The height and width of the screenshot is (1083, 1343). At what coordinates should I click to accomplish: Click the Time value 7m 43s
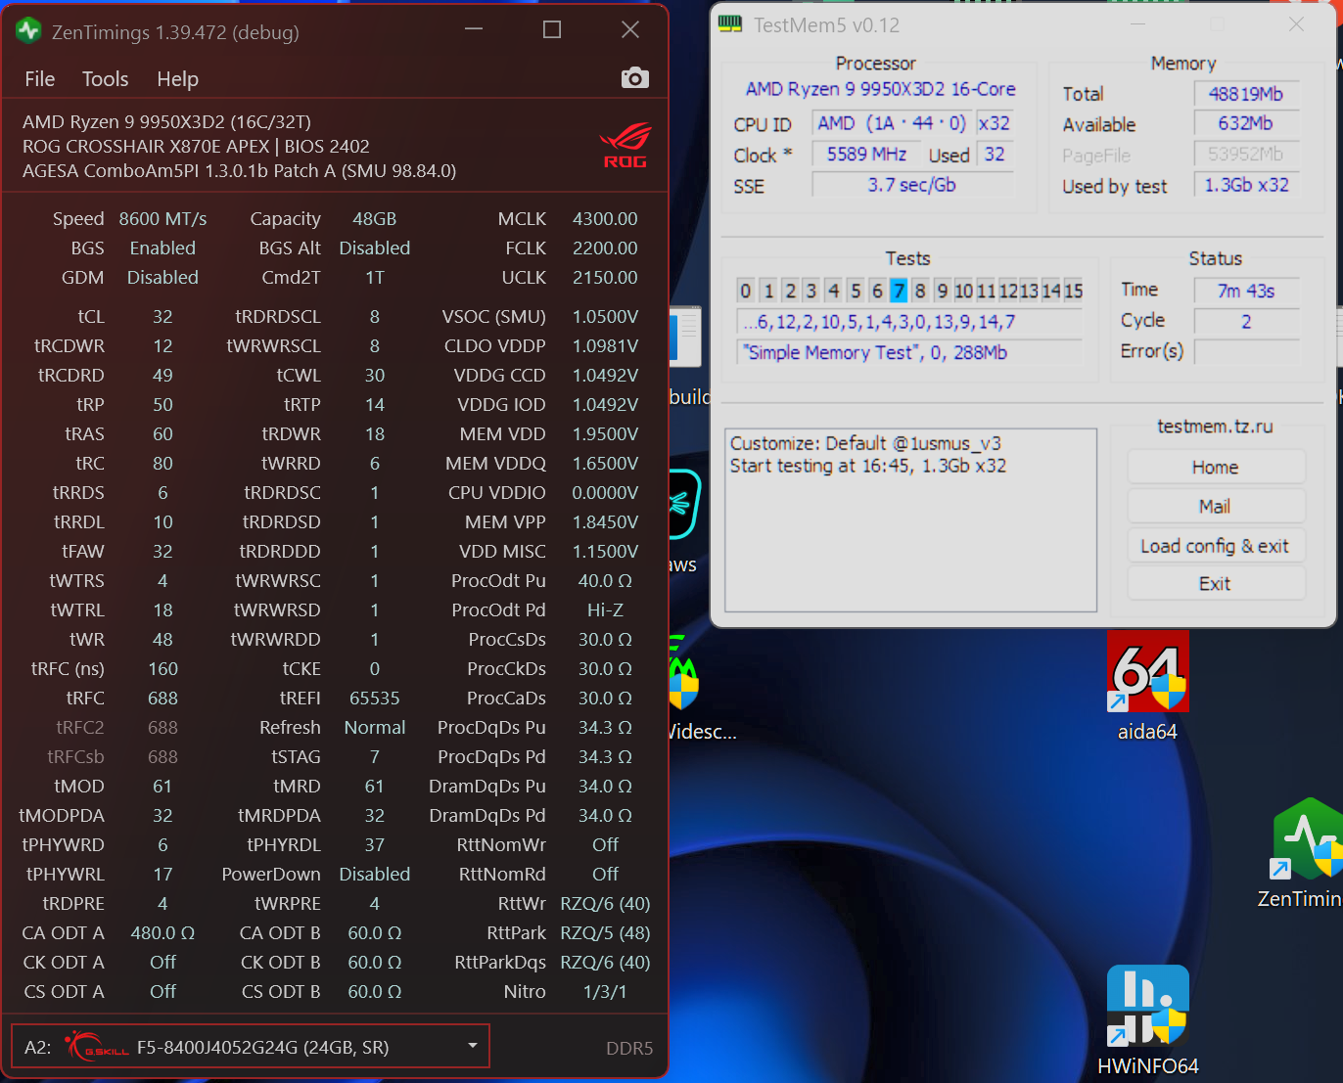point(1246,291)
